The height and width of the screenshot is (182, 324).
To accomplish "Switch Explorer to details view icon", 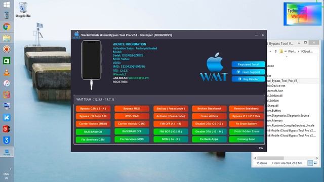I will [310, 163].
